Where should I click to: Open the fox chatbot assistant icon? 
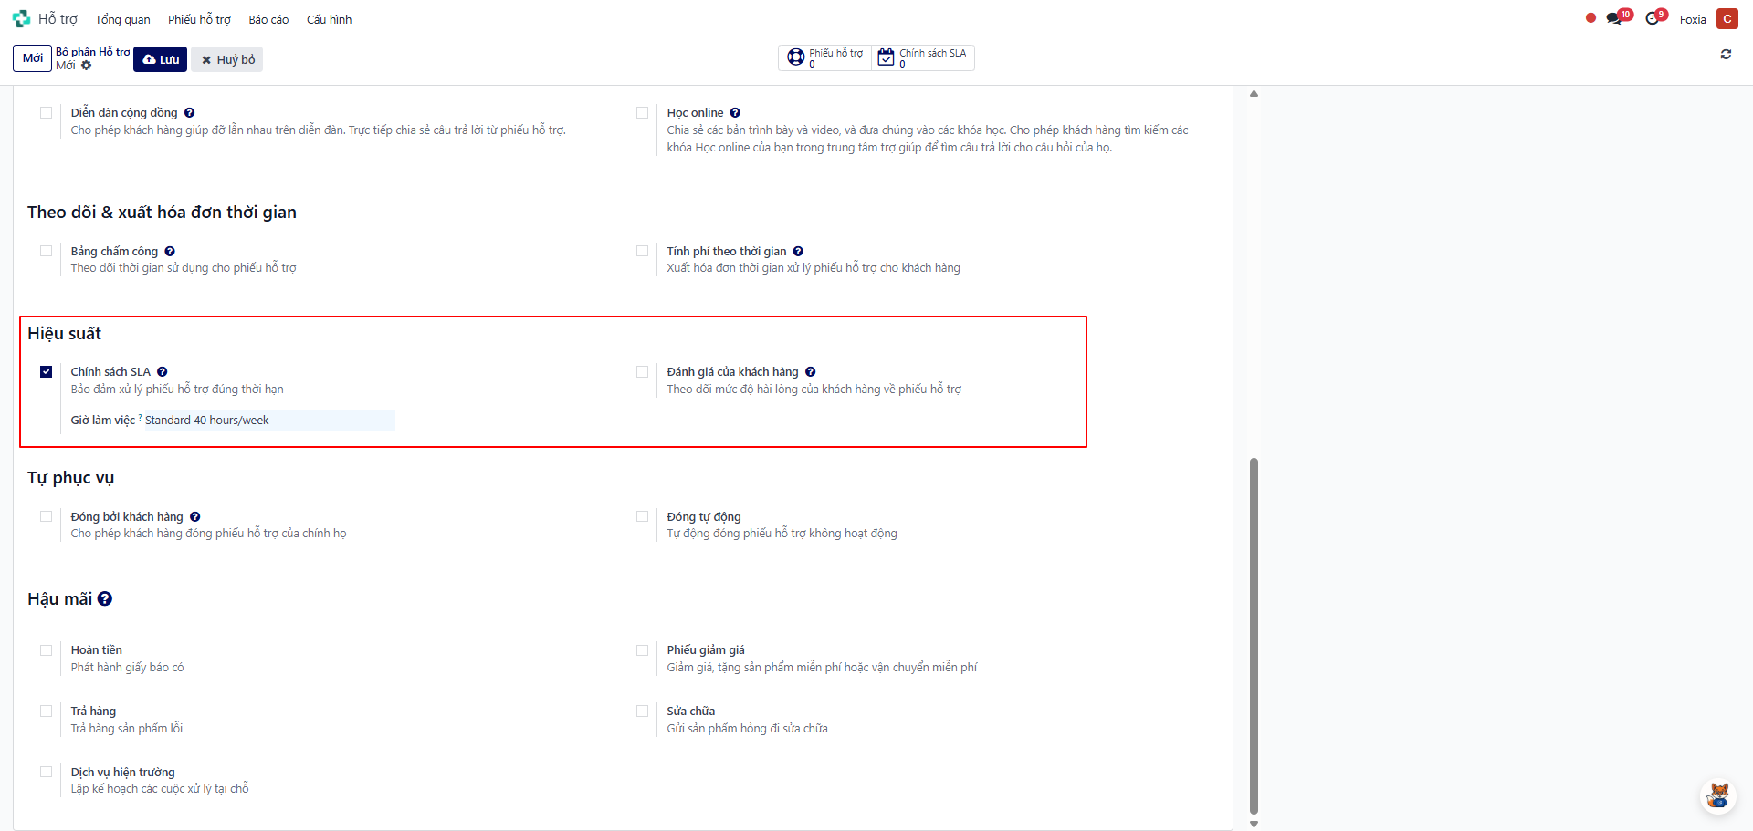coord(1717,795)
